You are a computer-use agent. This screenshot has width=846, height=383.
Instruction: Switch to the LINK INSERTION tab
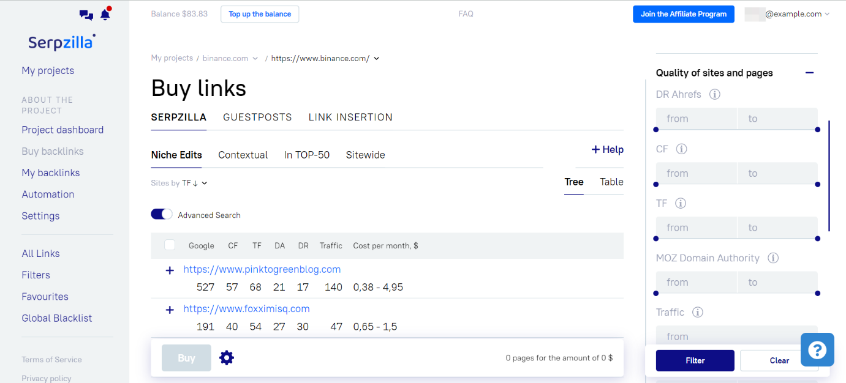click(350, 117)
